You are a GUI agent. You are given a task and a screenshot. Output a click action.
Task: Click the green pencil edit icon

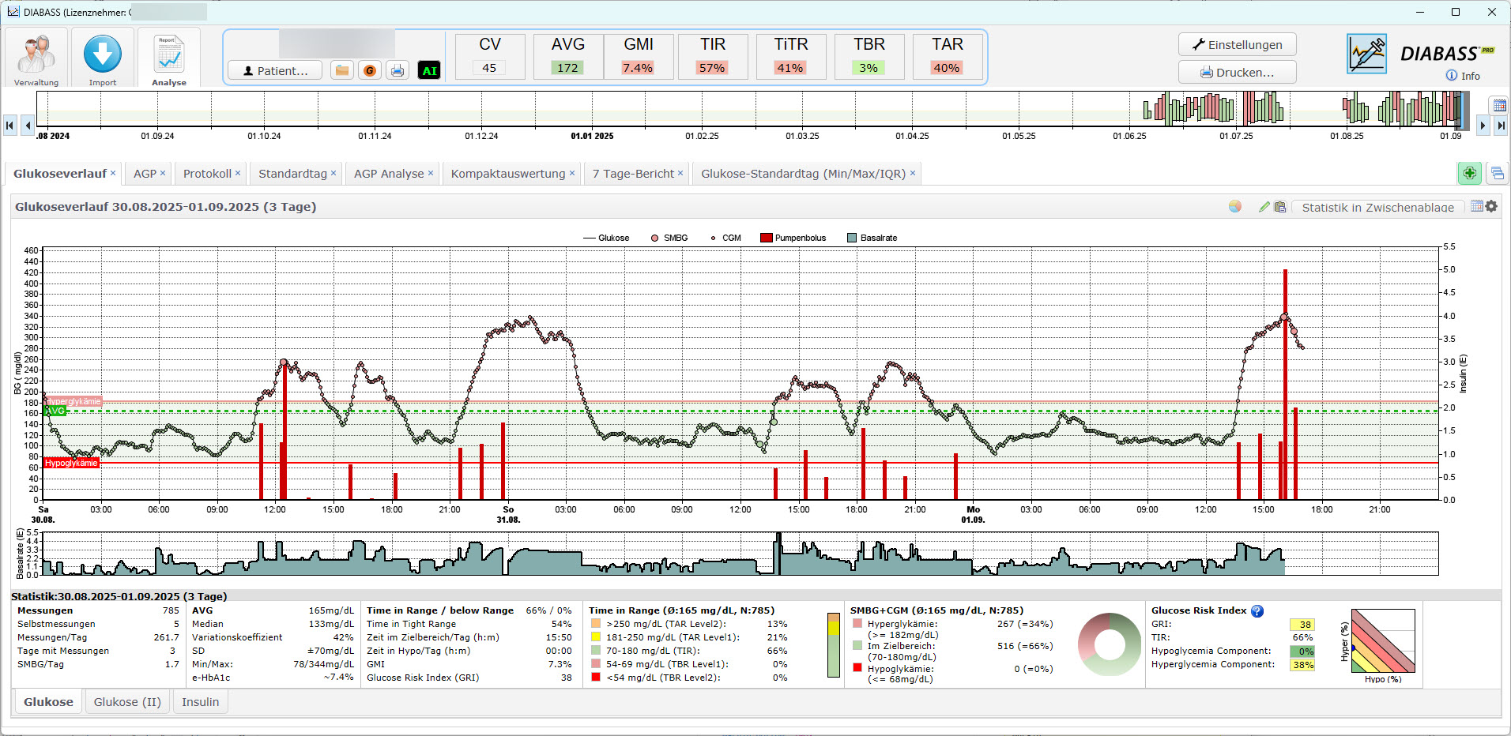pyautogui.click(x=1264, y=206)
